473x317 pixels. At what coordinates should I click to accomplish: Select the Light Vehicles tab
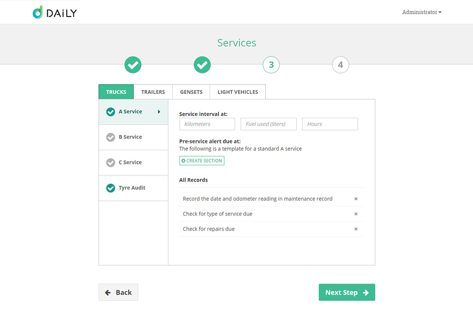tap(237, 92)
